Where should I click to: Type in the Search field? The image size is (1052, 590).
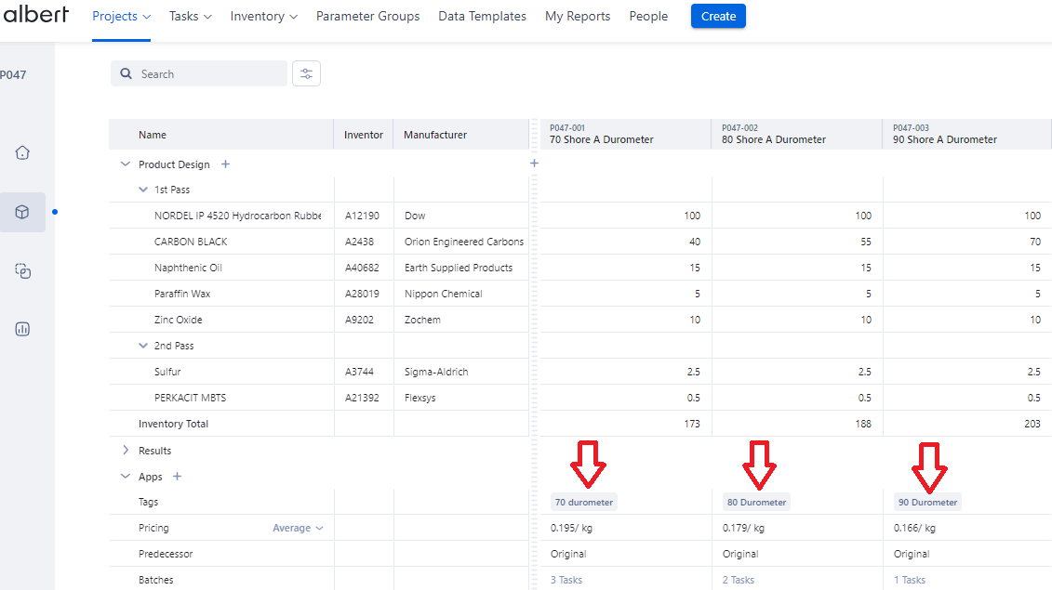click(x=209, y=74)
